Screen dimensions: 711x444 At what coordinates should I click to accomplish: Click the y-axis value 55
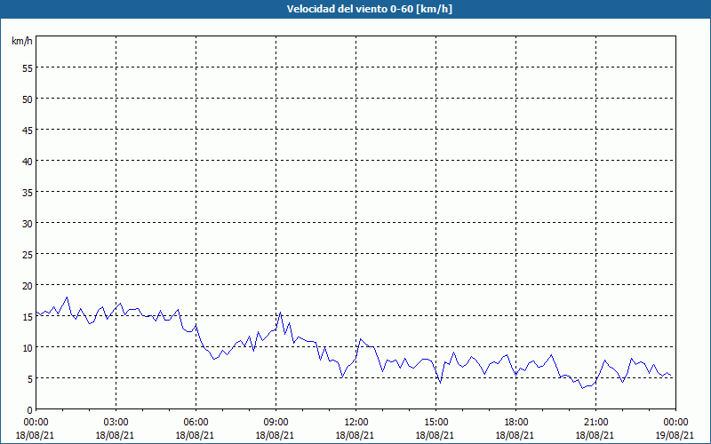tap(28, 68)
